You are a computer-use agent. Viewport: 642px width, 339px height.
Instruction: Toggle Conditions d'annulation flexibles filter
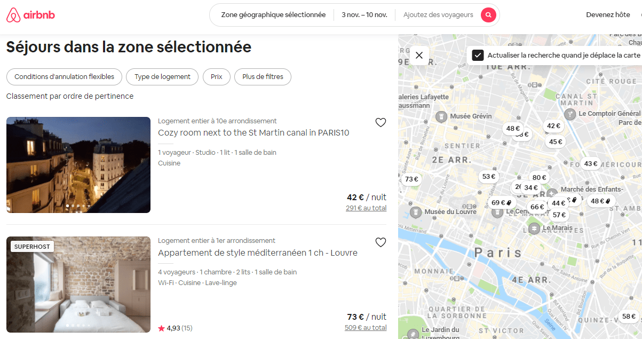point(64,77)
